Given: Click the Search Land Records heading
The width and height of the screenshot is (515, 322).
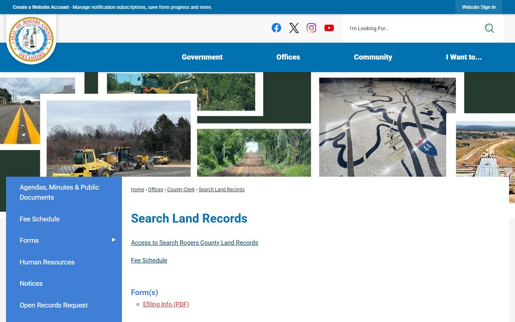Looking at the screenshot, I should [189, 218].
